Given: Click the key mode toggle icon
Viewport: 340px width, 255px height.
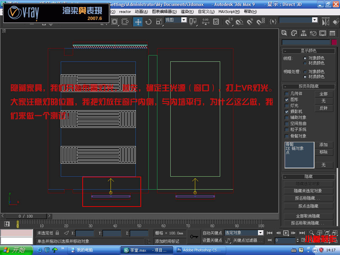Looking at the screenshot, I should 270,240.
